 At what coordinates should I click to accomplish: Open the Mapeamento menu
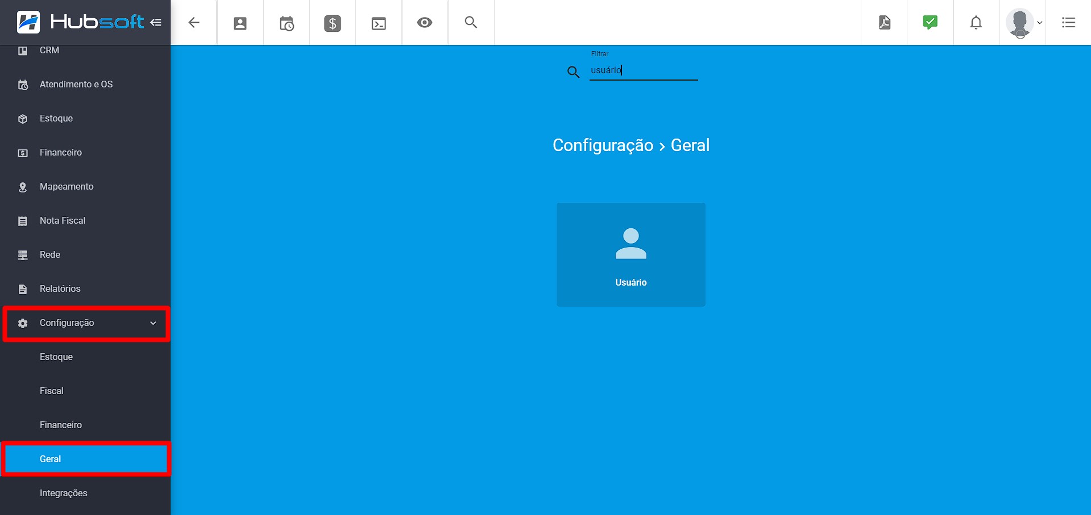85,187
